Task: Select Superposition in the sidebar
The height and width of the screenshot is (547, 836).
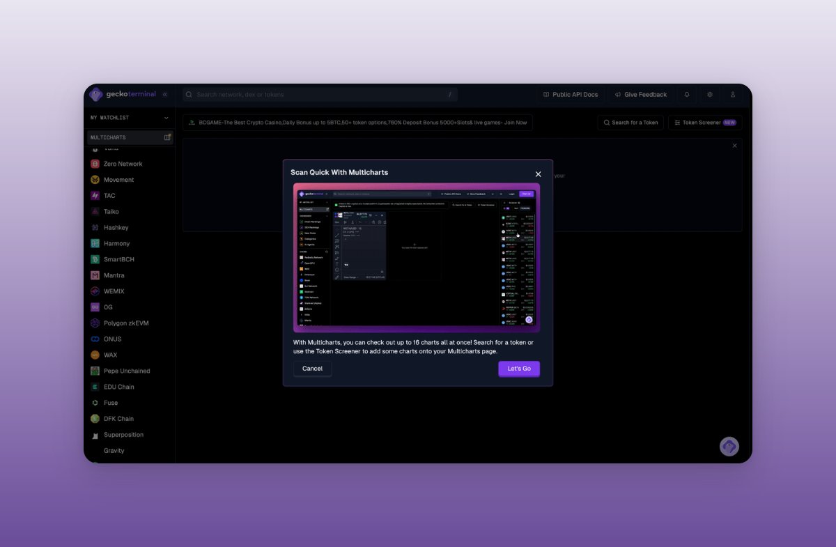Action: (x=124, y=435)
